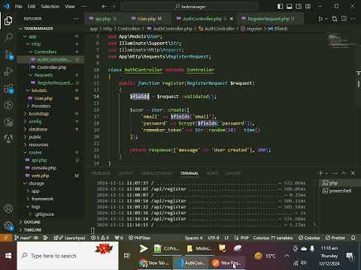Viewport: 361px width, 270px height.
Task: Click errors and warnings count in status bar
Action: (x=100, y=238)
